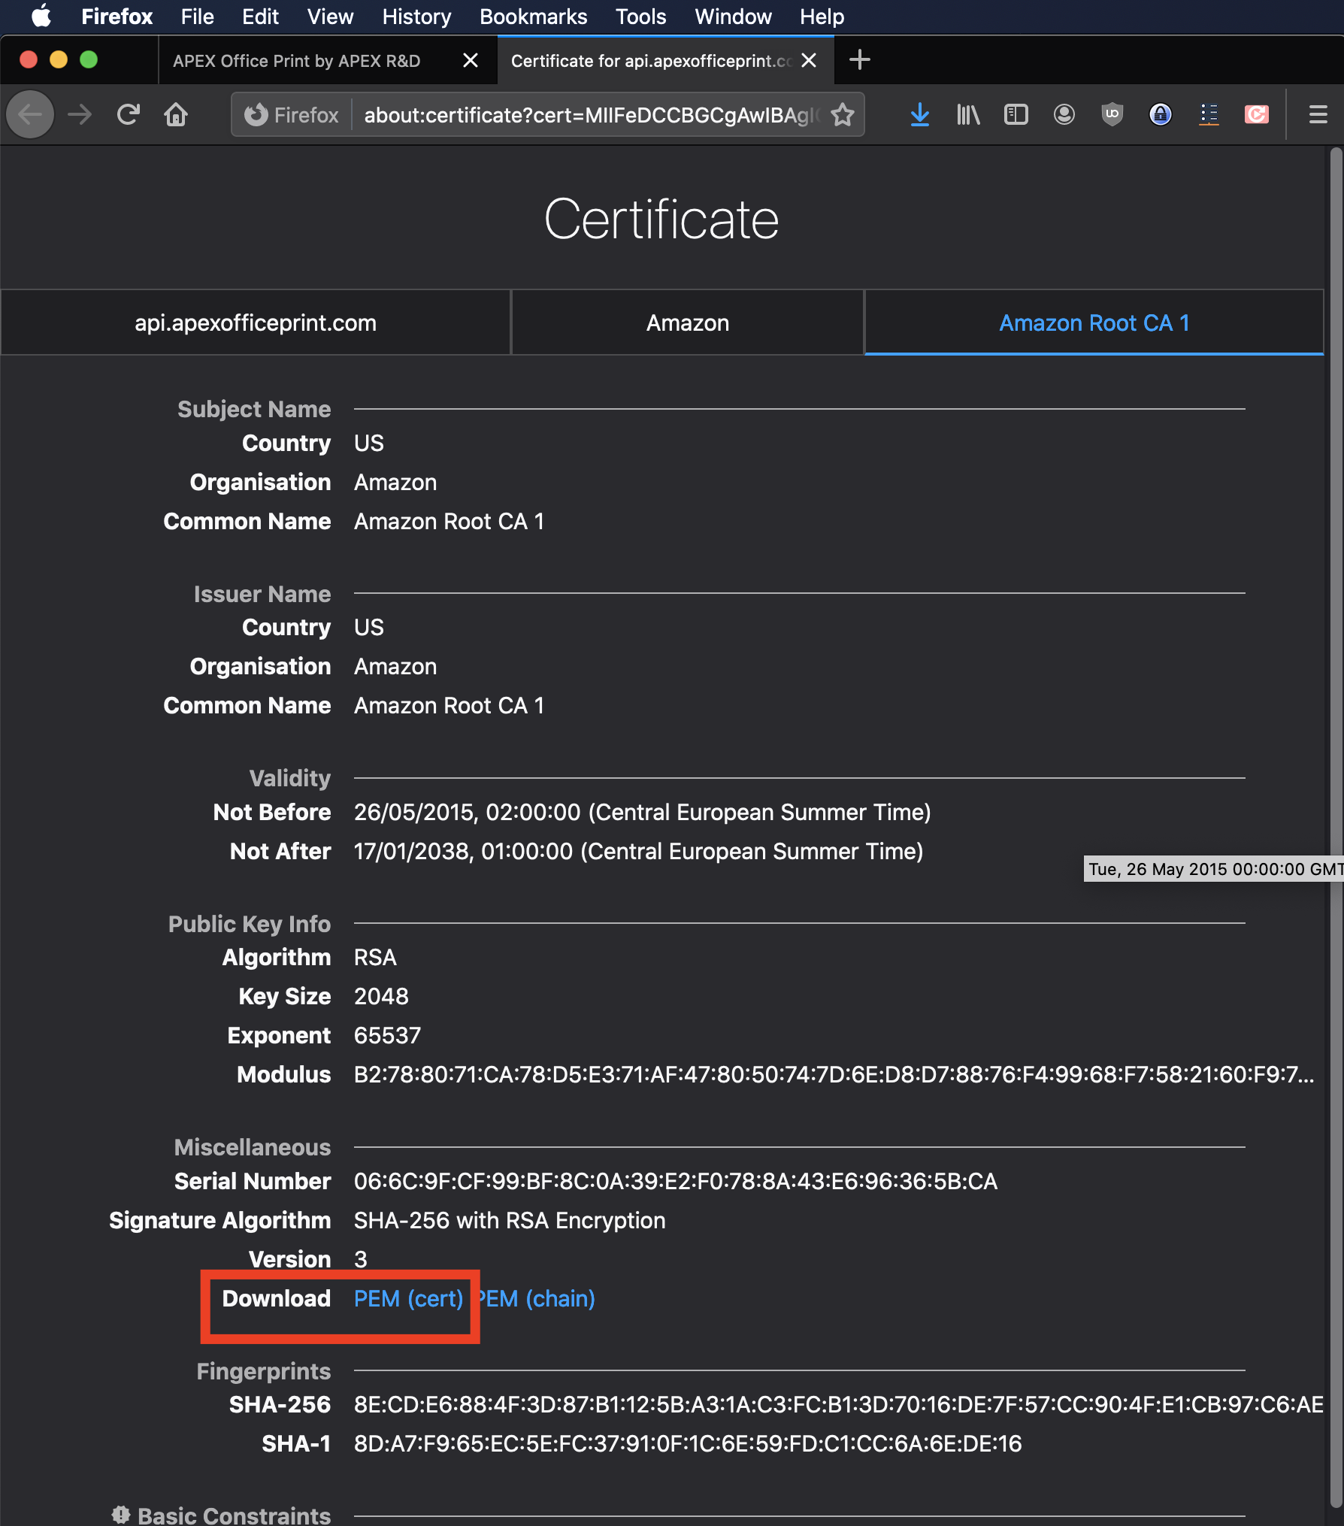Open the File menu

[197, 17]
